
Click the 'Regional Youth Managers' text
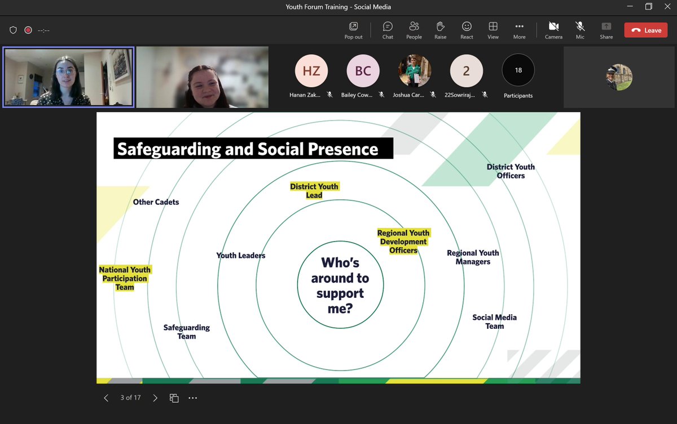[473, 257]
